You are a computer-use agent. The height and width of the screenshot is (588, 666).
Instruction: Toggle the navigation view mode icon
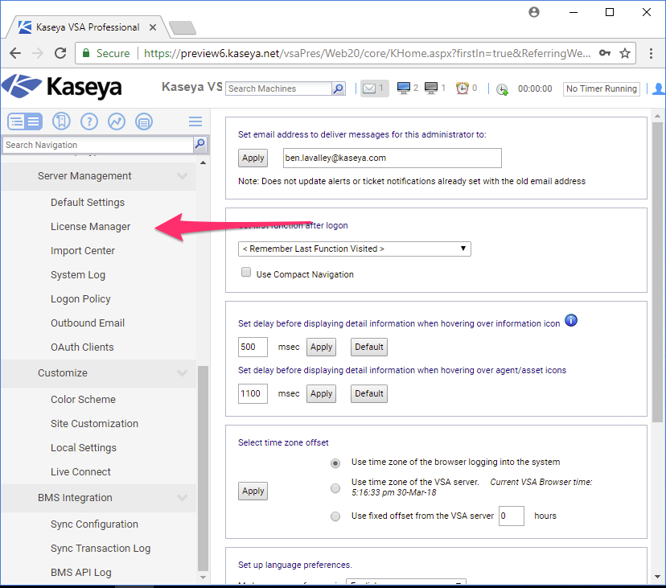click(x=25, y=121)
